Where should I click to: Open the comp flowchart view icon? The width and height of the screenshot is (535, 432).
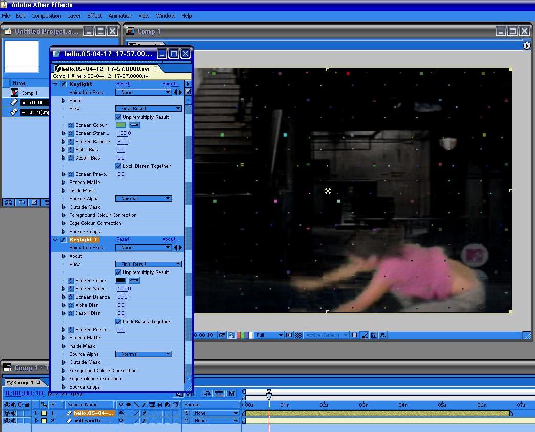pyautogui.click(x=383, y=335)
